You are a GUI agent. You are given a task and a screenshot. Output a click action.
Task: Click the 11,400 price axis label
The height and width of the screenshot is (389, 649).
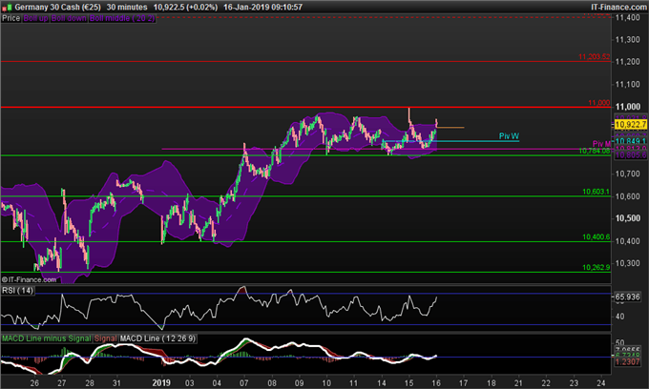coord(627,17)
